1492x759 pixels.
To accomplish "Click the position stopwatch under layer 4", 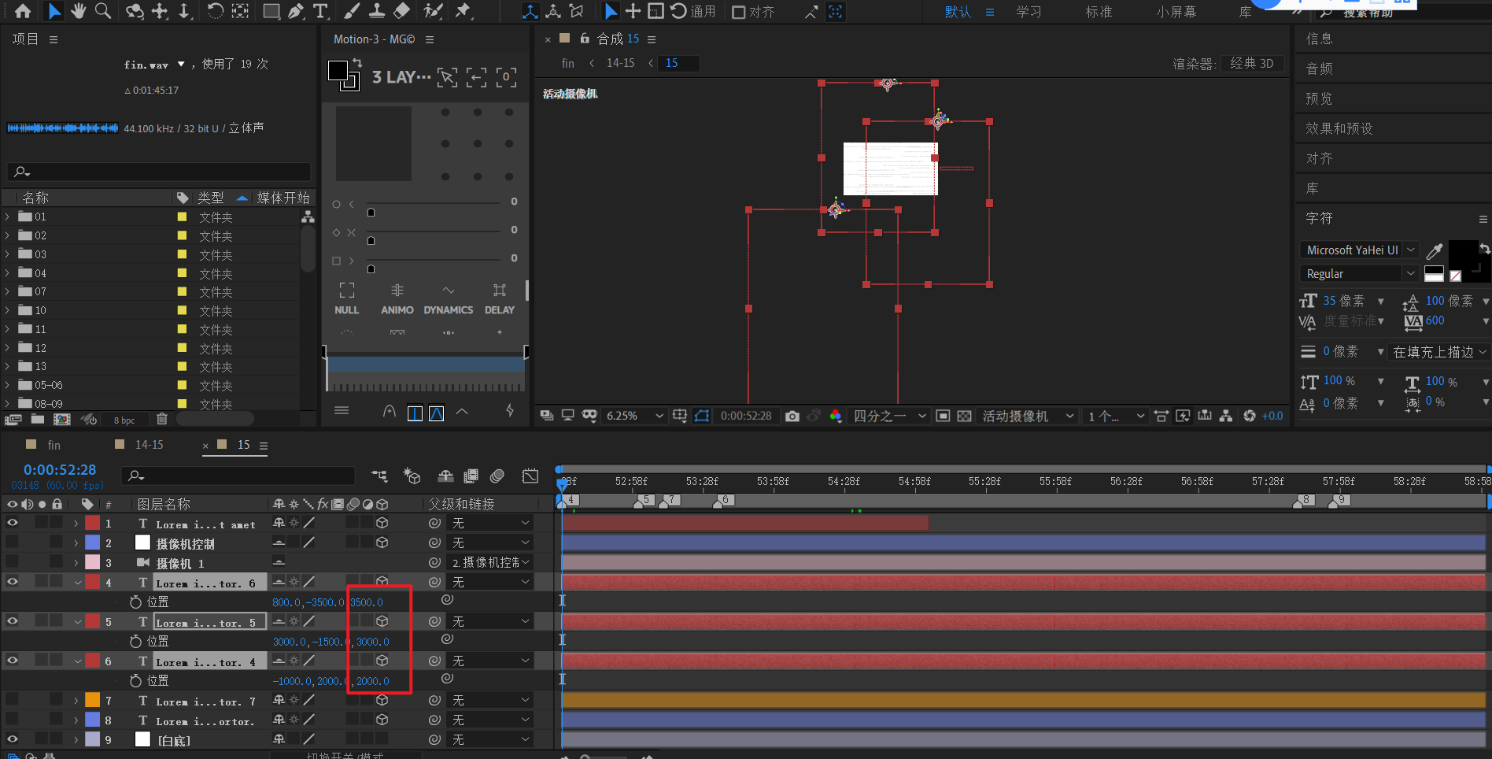I will coord(135,602).
